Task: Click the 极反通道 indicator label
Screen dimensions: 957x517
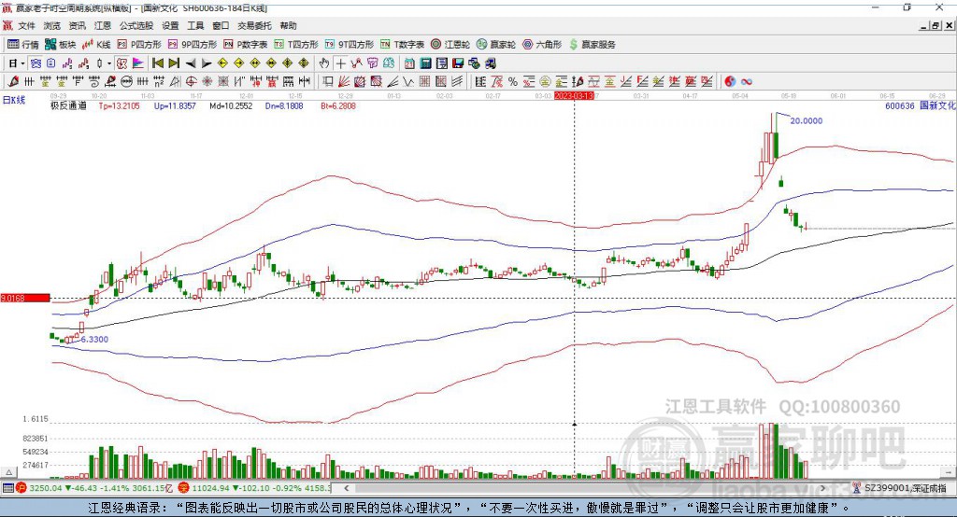Action: (68, 106)
